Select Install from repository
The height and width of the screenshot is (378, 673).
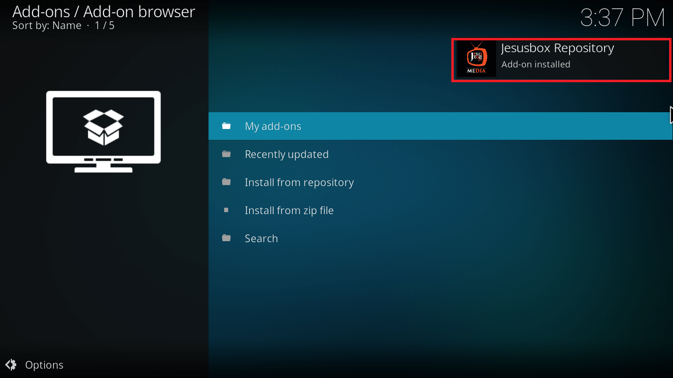(x=440, y=182)
